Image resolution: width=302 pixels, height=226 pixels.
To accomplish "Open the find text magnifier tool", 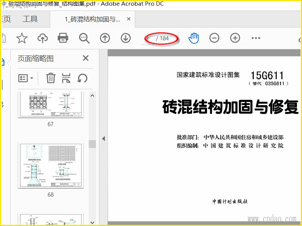I will 84,38.
